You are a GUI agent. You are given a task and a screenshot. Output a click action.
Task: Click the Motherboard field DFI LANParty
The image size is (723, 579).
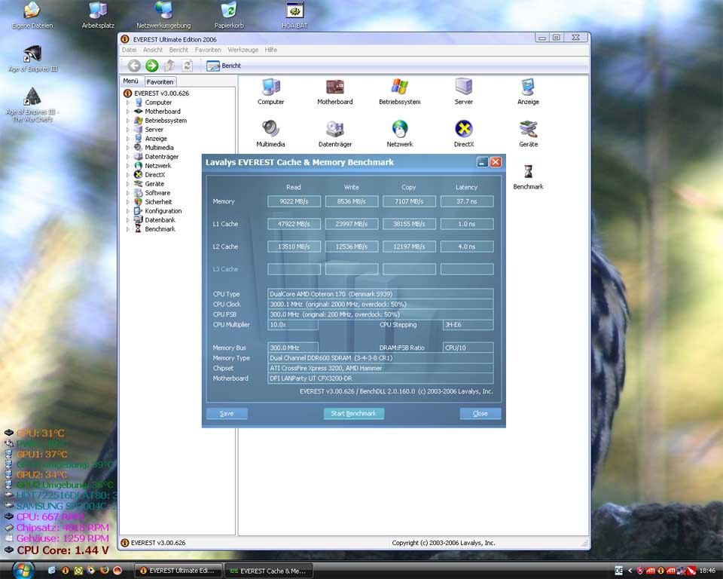tap(380, 378)
